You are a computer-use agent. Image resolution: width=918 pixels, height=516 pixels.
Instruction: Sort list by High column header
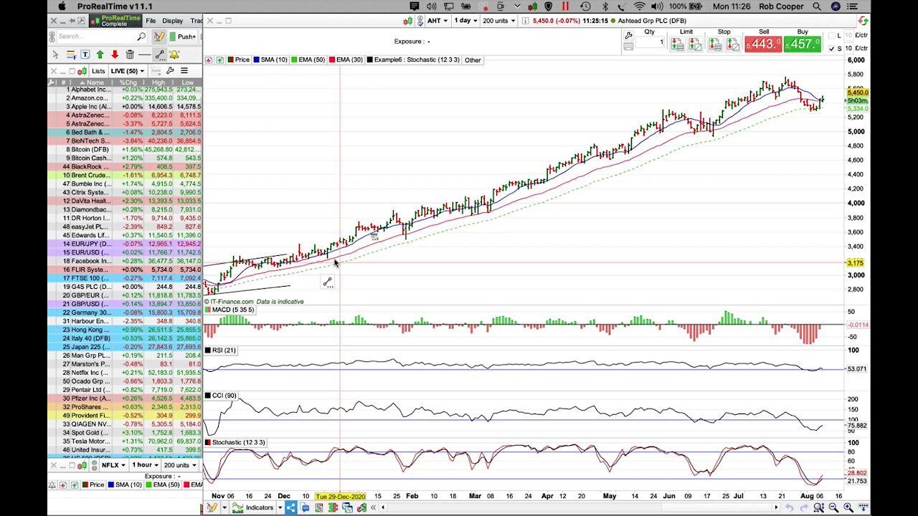tap(158, 82)
